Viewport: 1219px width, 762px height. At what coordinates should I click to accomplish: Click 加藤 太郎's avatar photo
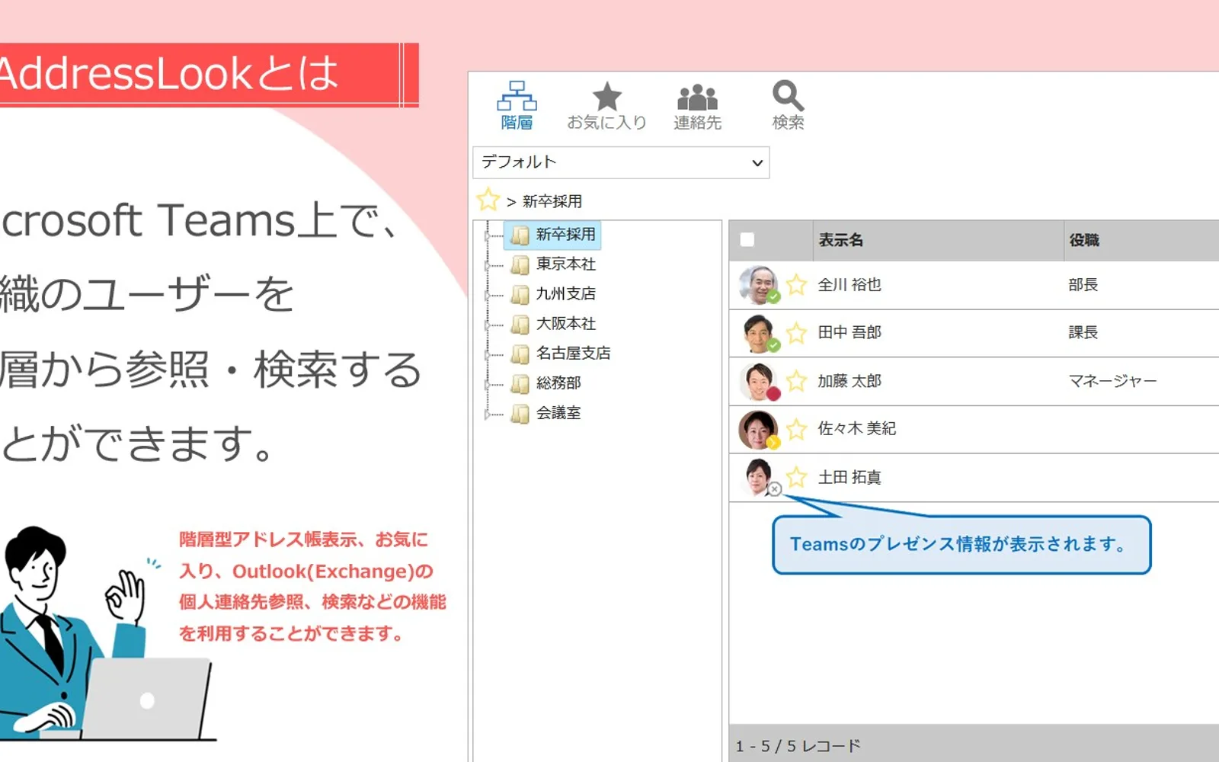click(x=758, y=381)
